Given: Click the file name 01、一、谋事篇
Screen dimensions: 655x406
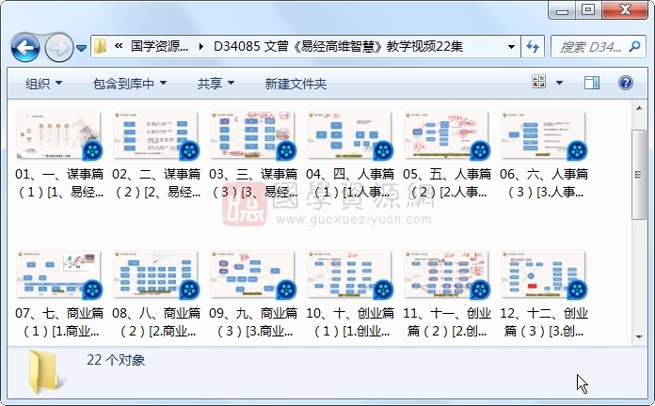Looking at the screenshot, I should (x=59, y=182).
